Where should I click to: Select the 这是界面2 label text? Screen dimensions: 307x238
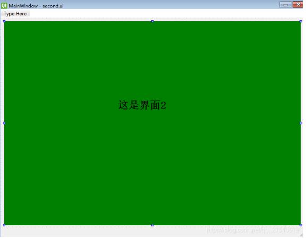pos(142,105)
